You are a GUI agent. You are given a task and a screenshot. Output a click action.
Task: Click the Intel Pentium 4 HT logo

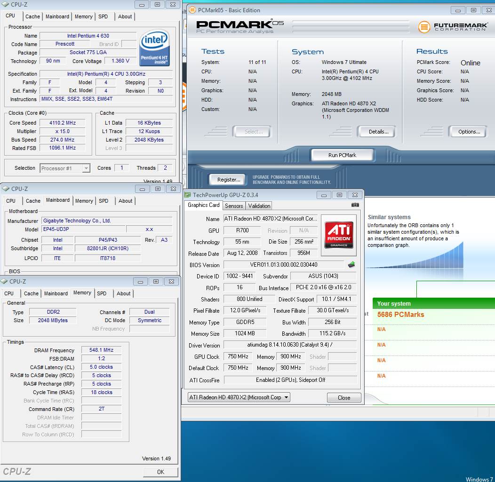point(154,48)
